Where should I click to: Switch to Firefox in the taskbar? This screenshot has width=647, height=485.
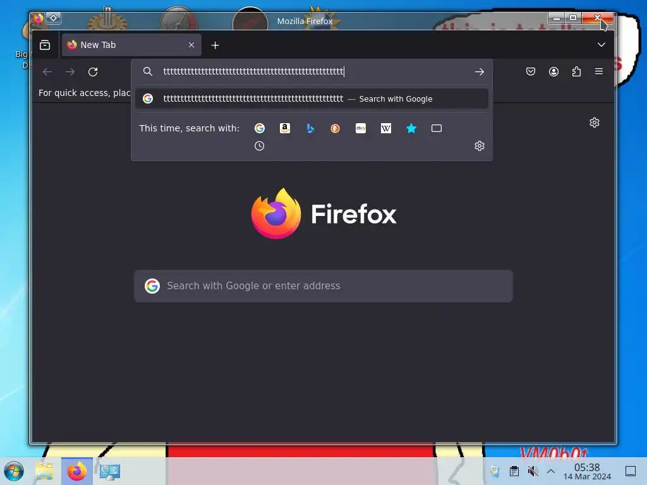(x=76, y=471)
